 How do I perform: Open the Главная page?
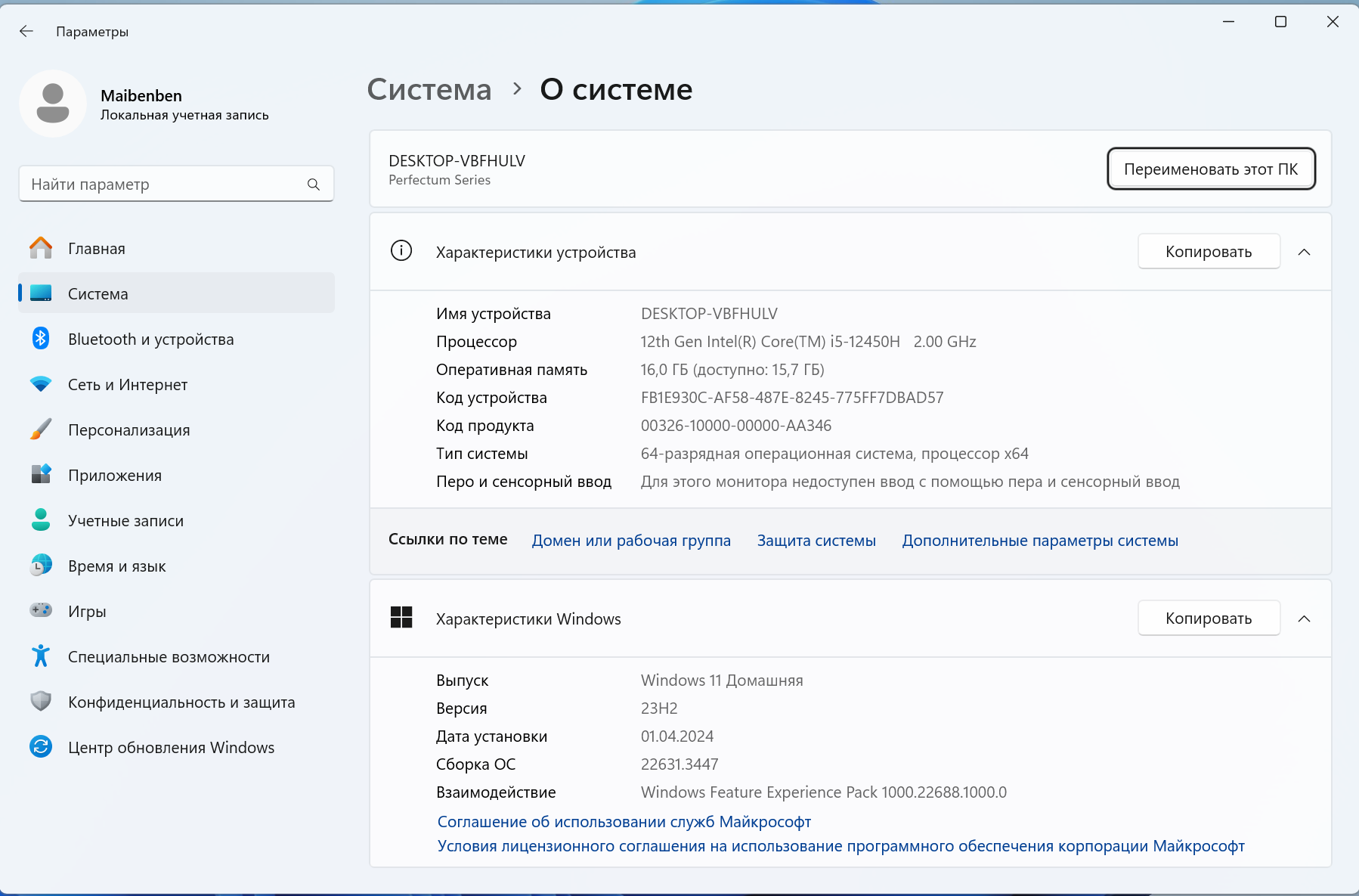176,248
